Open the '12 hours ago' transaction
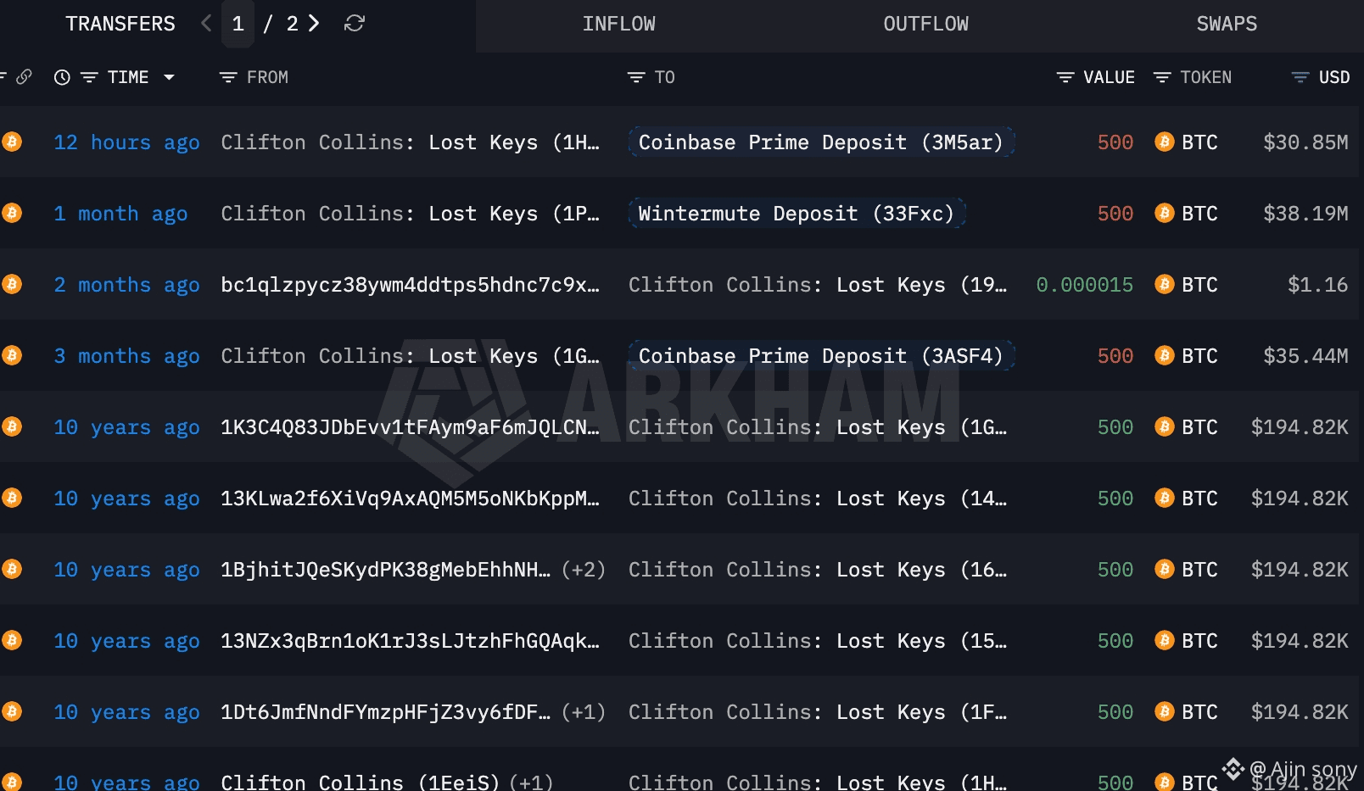Image resolution: width=1364 pixels, height=791 pixels. 127,142
